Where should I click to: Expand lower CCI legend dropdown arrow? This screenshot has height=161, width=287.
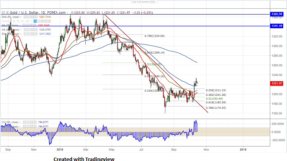click(x=20, y=126)
